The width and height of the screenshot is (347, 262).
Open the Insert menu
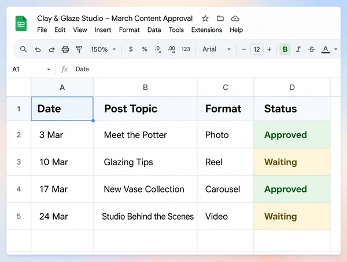point(103,30)
